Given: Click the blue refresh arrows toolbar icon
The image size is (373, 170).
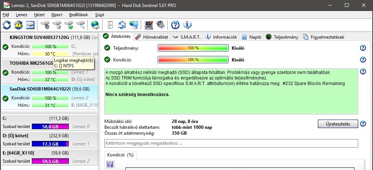Looking at the screenshot, I should point(7,25).
